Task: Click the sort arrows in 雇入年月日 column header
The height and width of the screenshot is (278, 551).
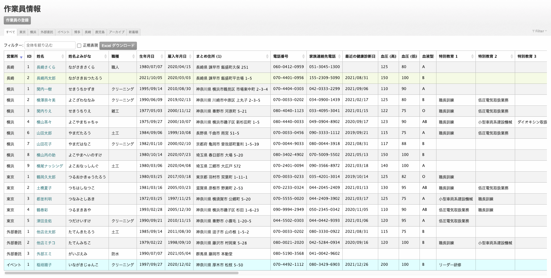Action: coord(190,56)
